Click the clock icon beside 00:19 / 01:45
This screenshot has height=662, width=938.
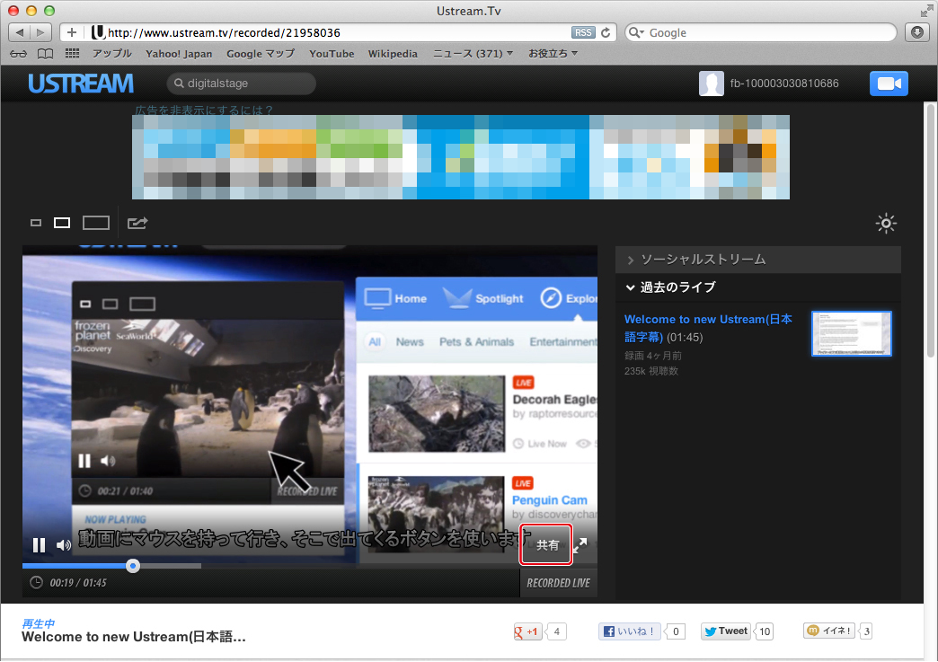coord(37,582)
